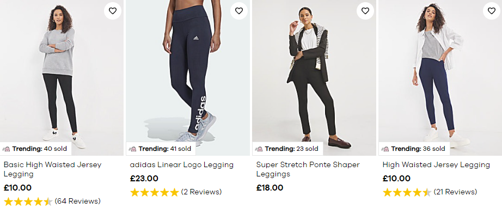The height and width of the screenshot is (208, 502).
Task: Click the Trending 36 sold badge icon
Action: (x=385, y=149)
